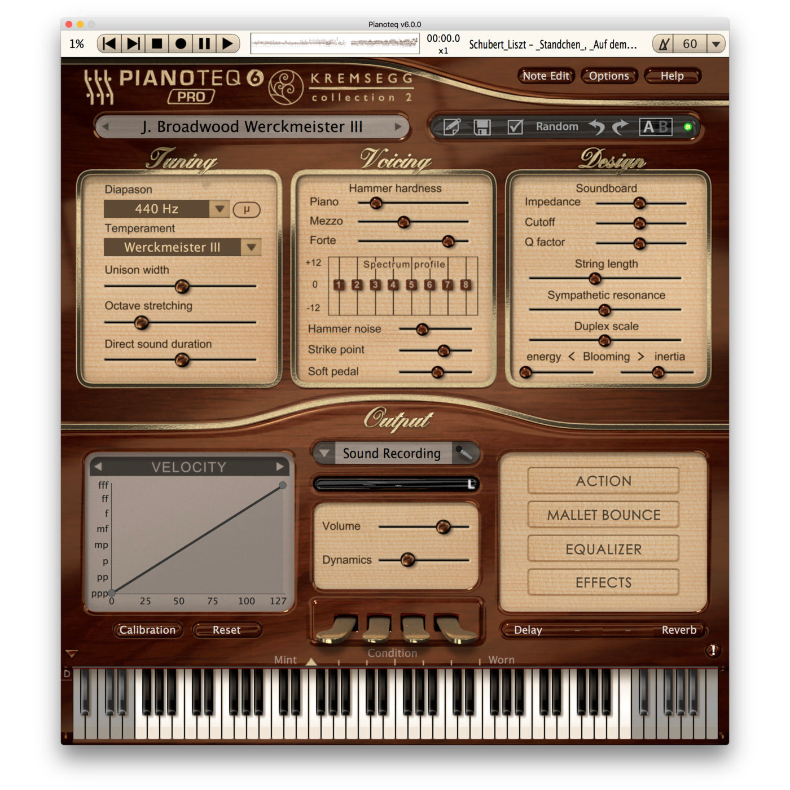The image size is (790, 790).
Task: Click the Calibration button under the velocity curve
Action: (148, 630)
